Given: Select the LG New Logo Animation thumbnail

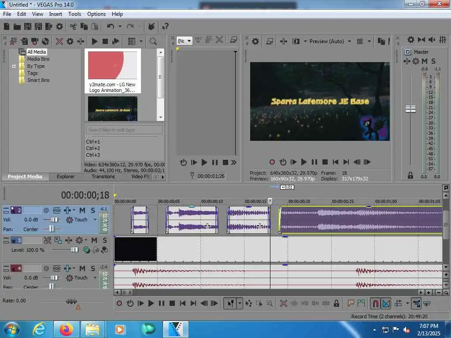Looking at the screenshot, I should [112, 66].
